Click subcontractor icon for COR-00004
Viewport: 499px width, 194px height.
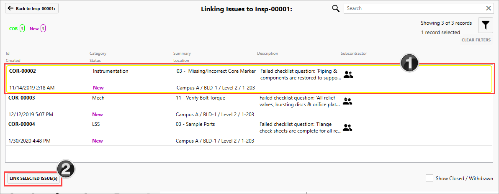[347, 128]
